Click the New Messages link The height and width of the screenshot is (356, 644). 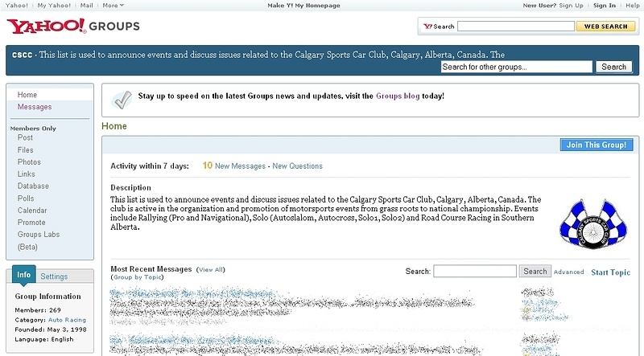[240, 166]
